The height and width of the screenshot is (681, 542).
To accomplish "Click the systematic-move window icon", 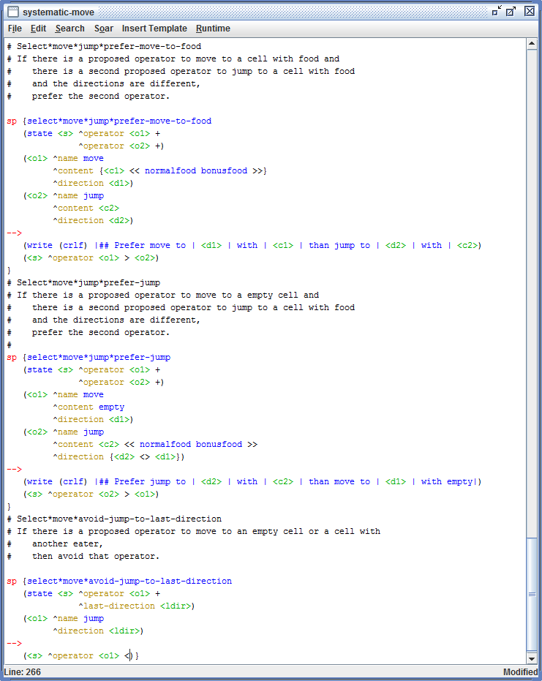I will [x=13, y=12].
